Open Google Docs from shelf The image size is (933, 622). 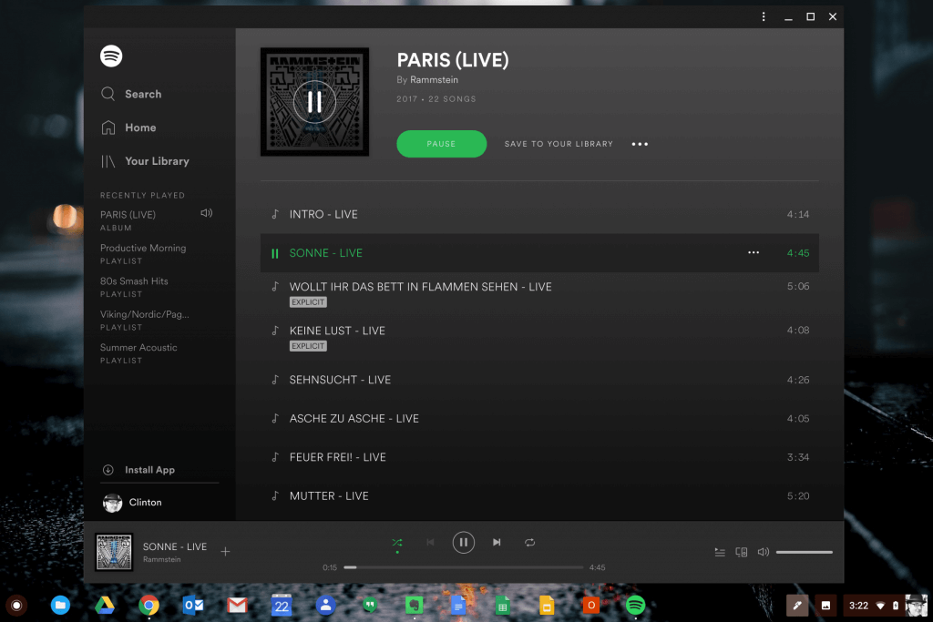[458, 606]
